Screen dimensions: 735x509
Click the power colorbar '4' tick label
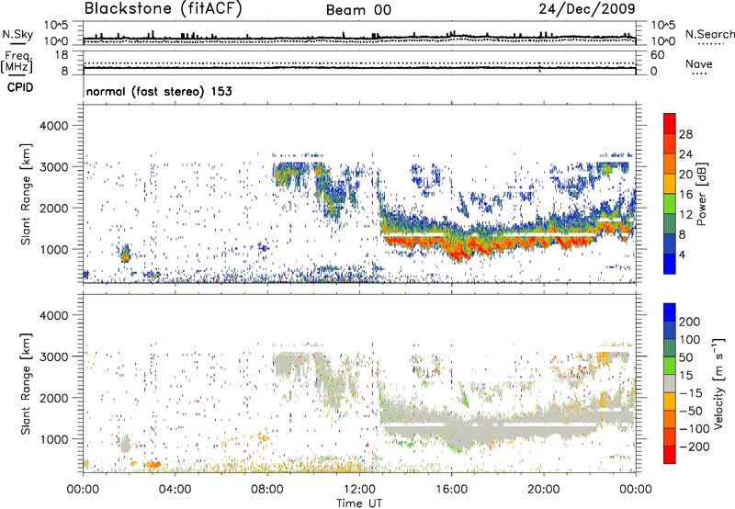point(683,254)
